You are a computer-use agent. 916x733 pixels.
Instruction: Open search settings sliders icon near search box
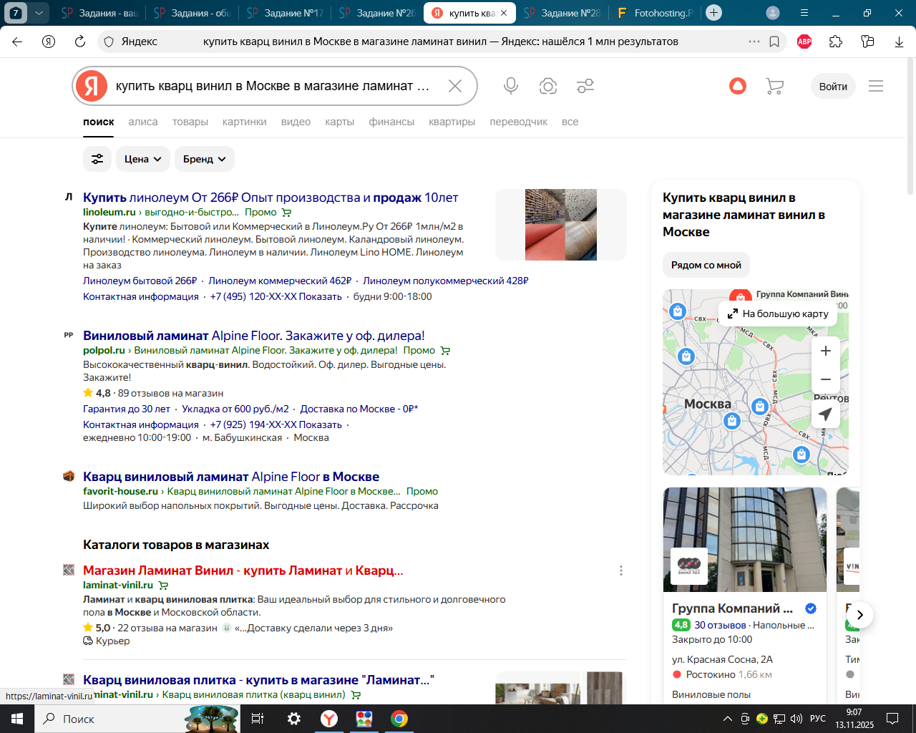(585, 86)
